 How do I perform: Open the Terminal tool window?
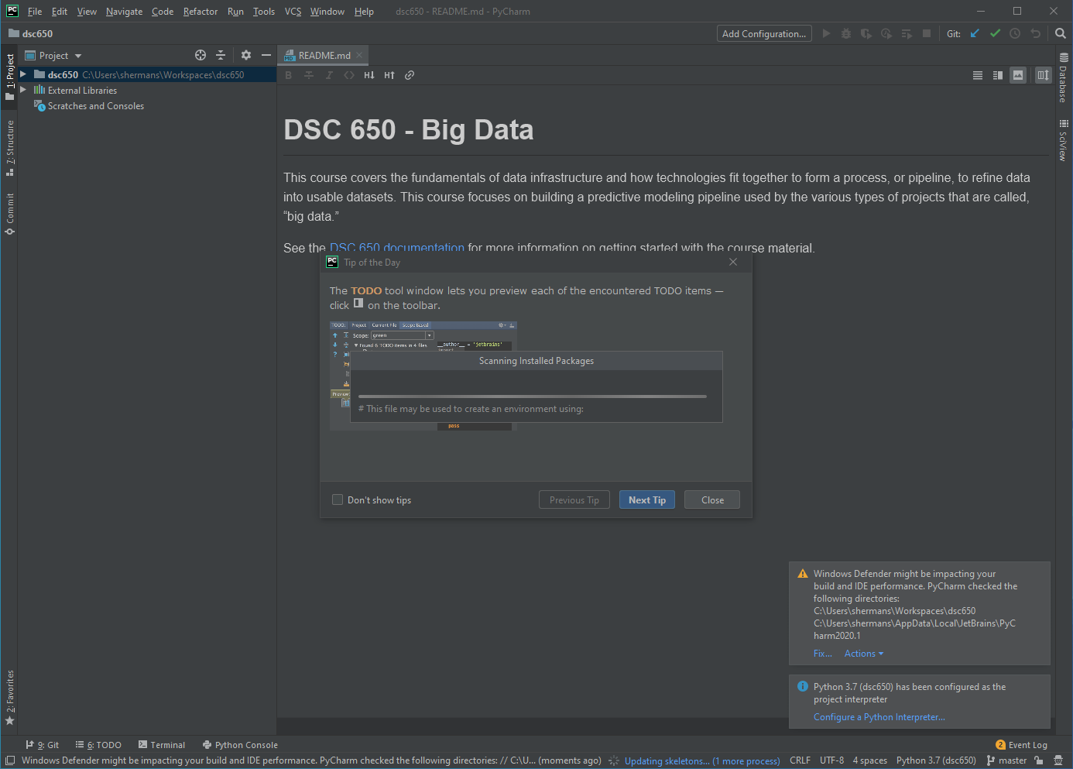tap(162, 745)
